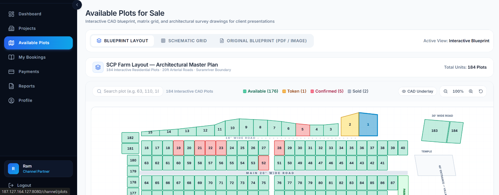The width and height of the screenshot is (499, 195).
Task: Click the user avatar labeled R
Action: (x=13, y=169)
